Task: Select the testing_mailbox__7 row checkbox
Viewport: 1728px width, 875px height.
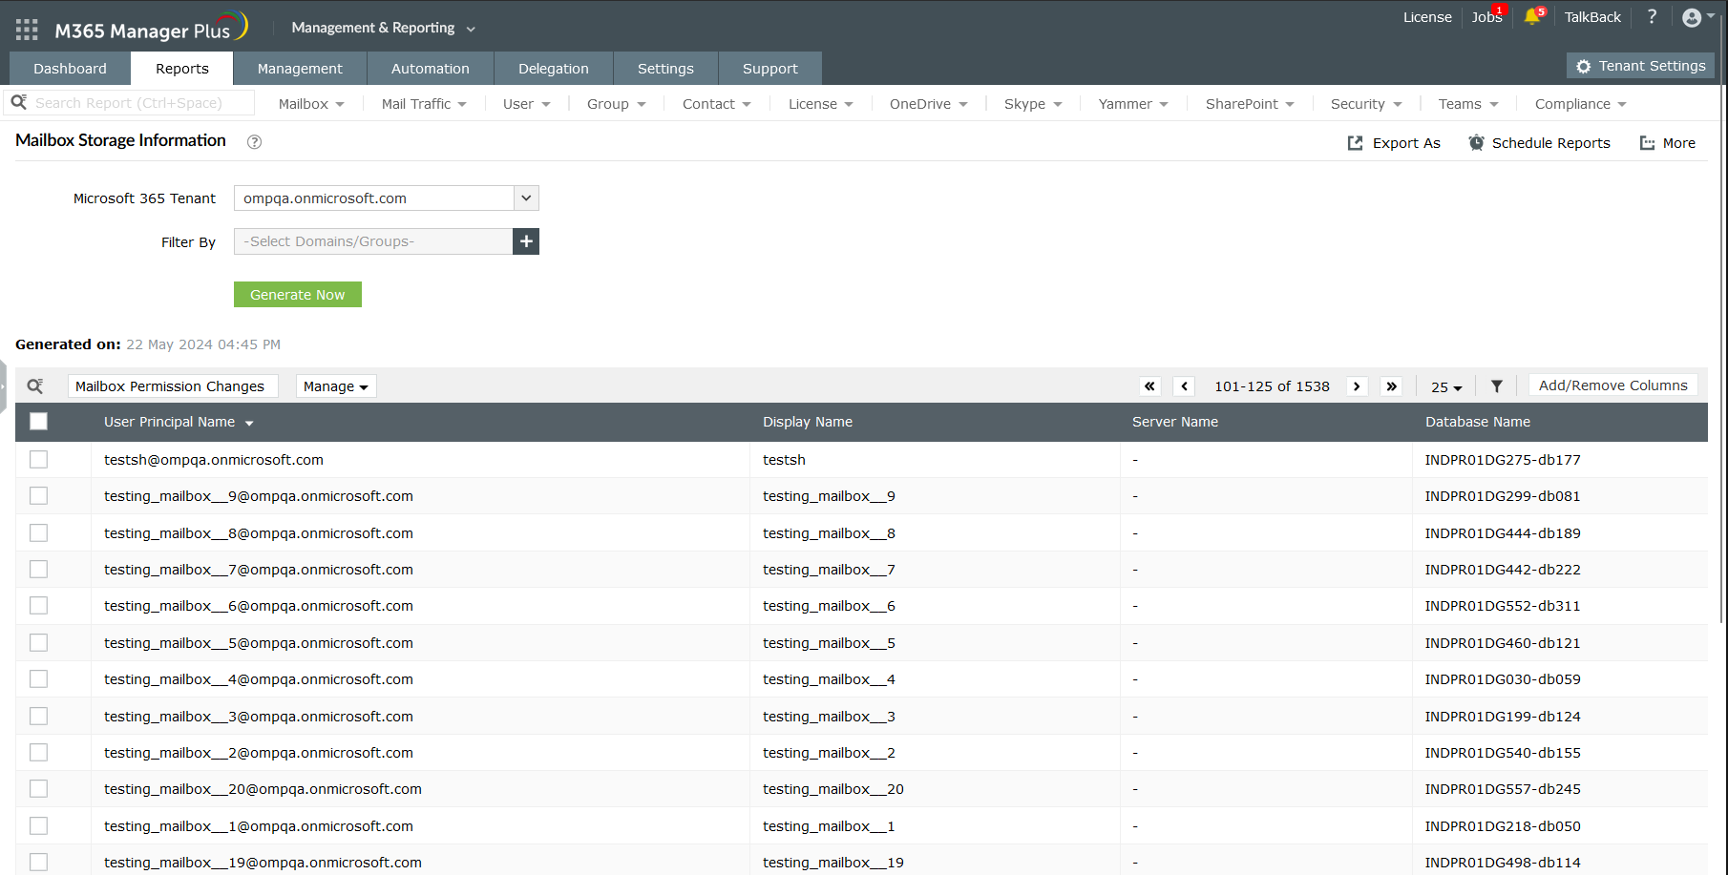Action: [38, 570]
